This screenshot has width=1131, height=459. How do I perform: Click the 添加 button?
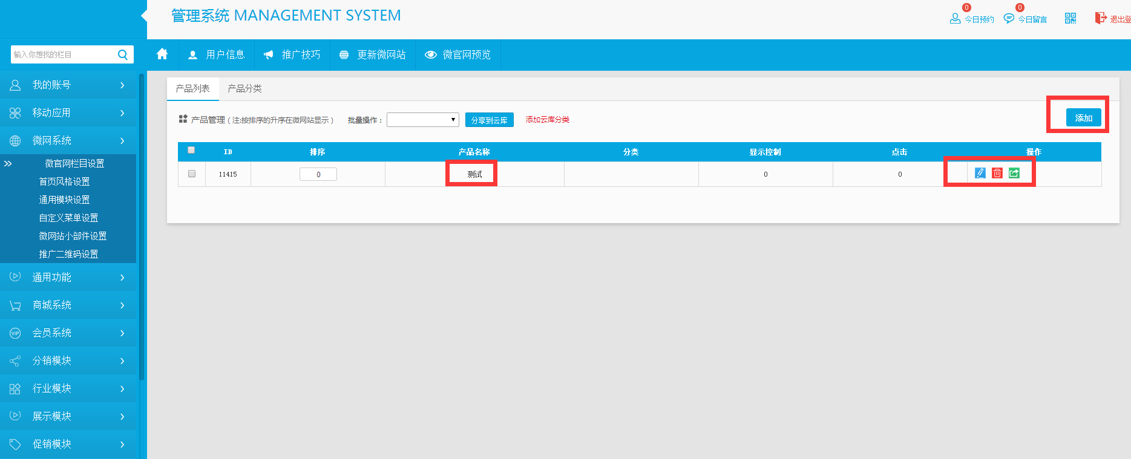coord(1083,118)
